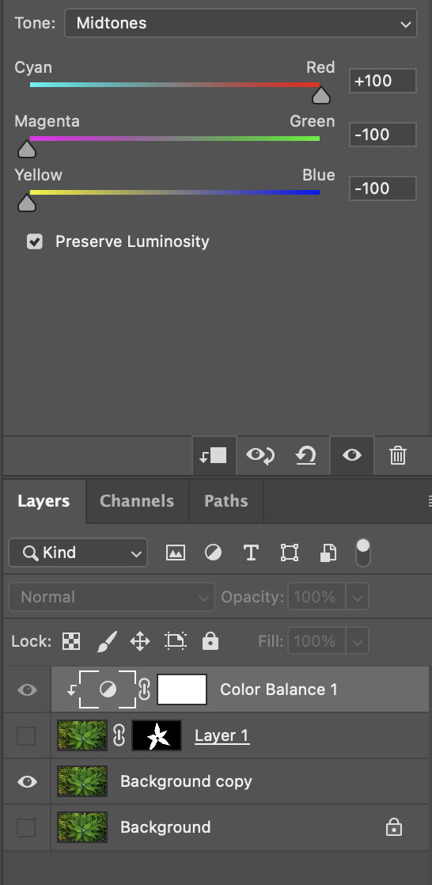
Task: Reset adjustment to defaults icon
Action: 305,455
